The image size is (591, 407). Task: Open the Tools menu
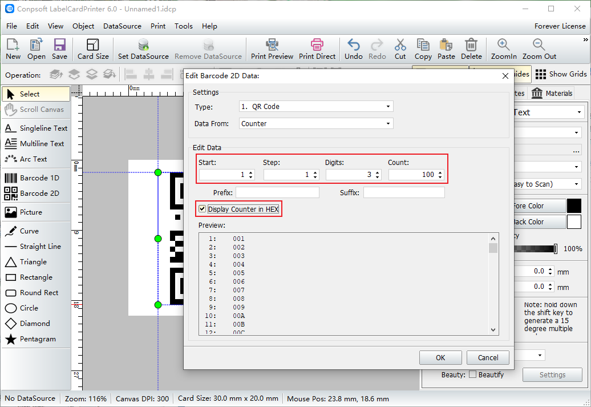click(x=184, y=26)
